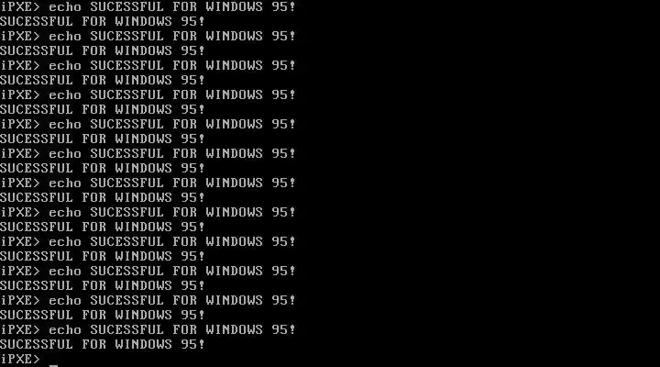
Task: Click the last echo command line above the empty prompt
Action: pos(148,329)
